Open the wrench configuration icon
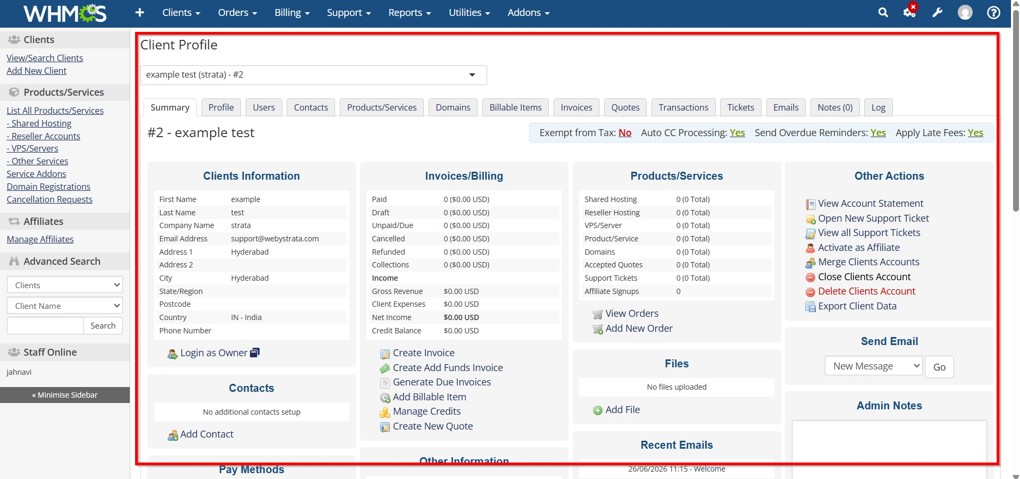The image size is (1020, 479). pyautogui.click(x=937, y=12)
